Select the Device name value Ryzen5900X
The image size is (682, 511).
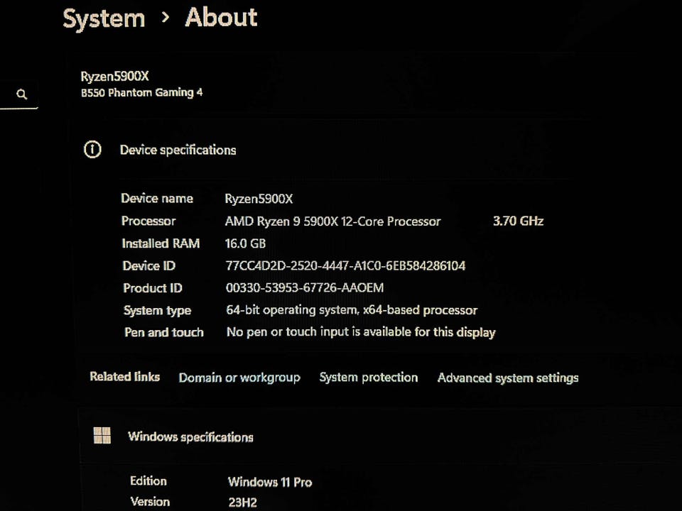tap(259, 199)
